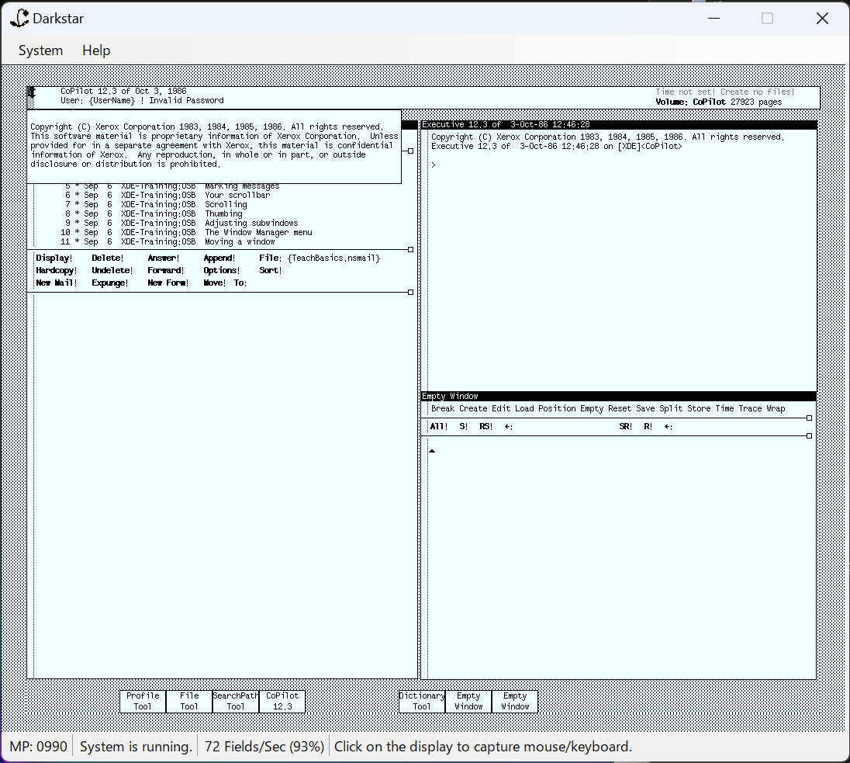Click the R! command in Empty Window
Image resolution: width=850 pixels, height=763 pixels.
(648, 427)
